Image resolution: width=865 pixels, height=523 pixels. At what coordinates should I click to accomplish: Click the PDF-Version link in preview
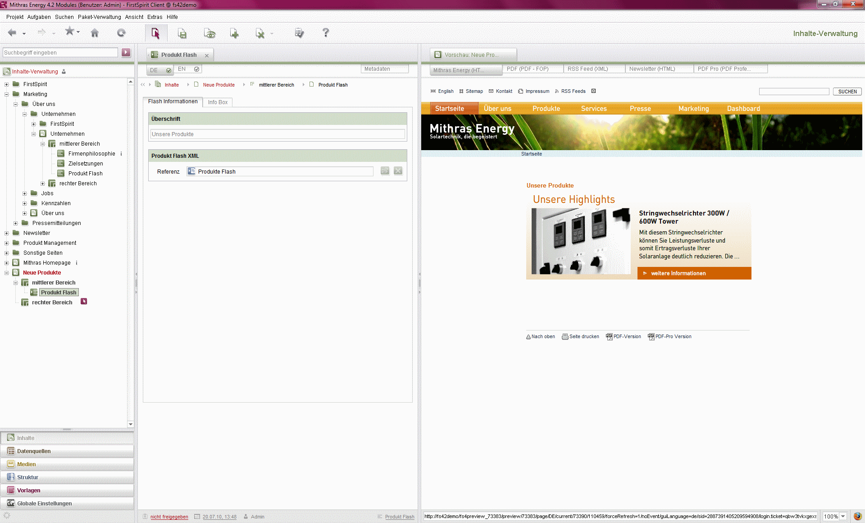[x=627, y=336]
